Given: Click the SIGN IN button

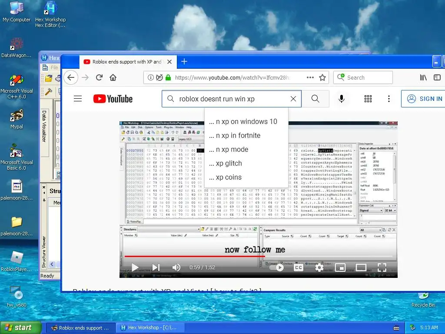Looking at the screenshot, I should tap(424, 99).
